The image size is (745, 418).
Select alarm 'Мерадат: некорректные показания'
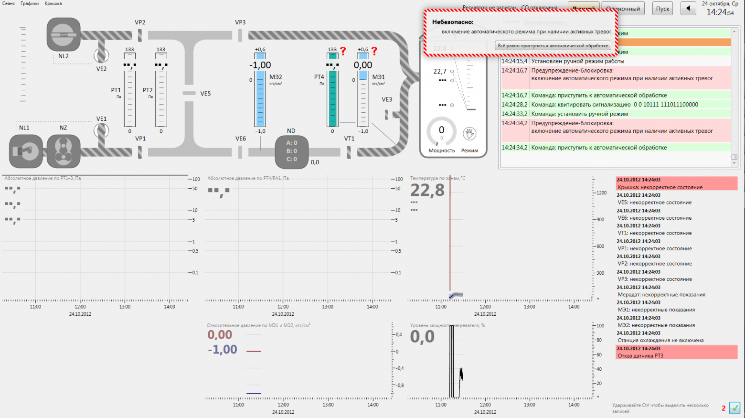[x=677, y=291]
